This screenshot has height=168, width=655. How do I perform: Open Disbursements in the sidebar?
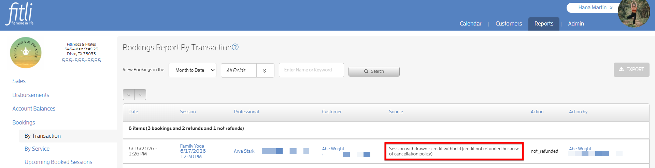coord(31,95)
